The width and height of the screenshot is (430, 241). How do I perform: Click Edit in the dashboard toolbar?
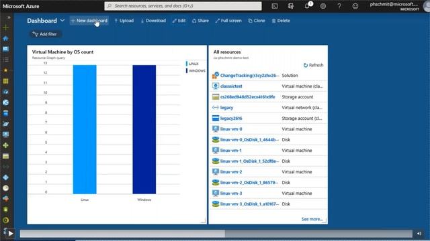pyautogui.click(x=179, y=21)
